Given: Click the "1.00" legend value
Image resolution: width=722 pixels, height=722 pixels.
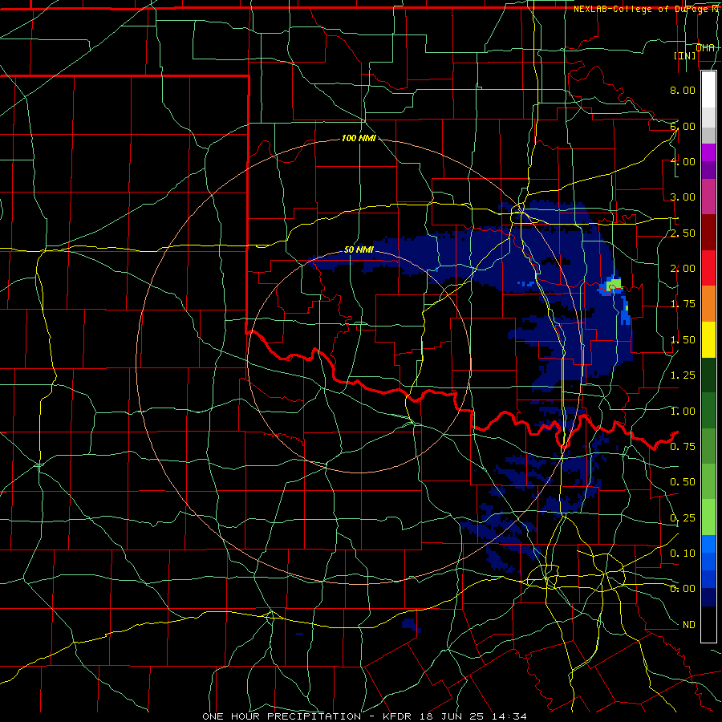Looking at the screenshot, I should [683, 412].
